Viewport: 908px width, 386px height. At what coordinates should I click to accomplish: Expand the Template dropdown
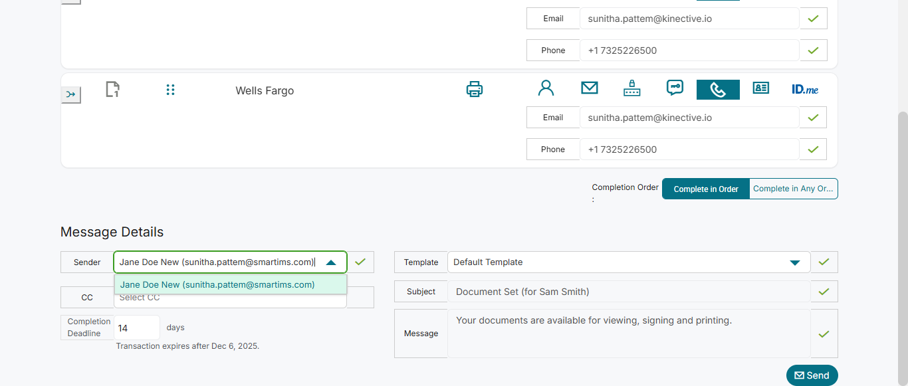tap(794, 262)
